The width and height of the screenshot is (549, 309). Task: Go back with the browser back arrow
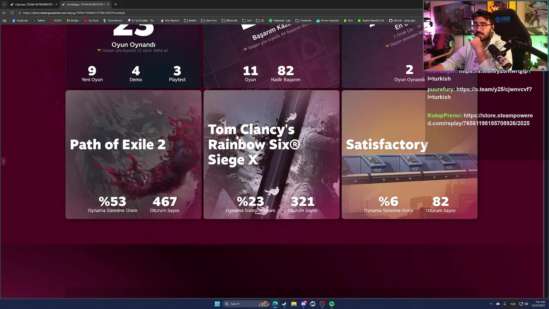(x=4, y=13)
